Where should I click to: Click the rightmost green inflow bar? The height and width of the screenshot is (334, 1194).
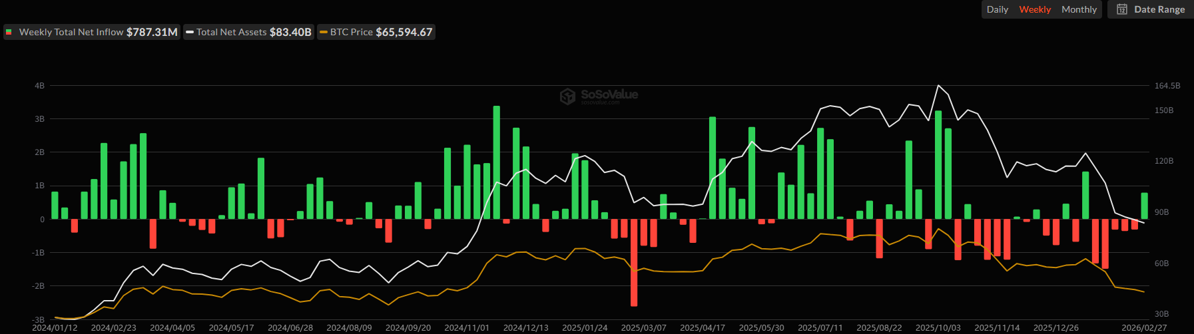click(1144, 206)
